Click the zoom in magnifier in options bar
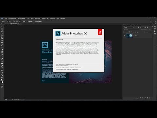Screen dimensions: 157x118 [8, 22]
